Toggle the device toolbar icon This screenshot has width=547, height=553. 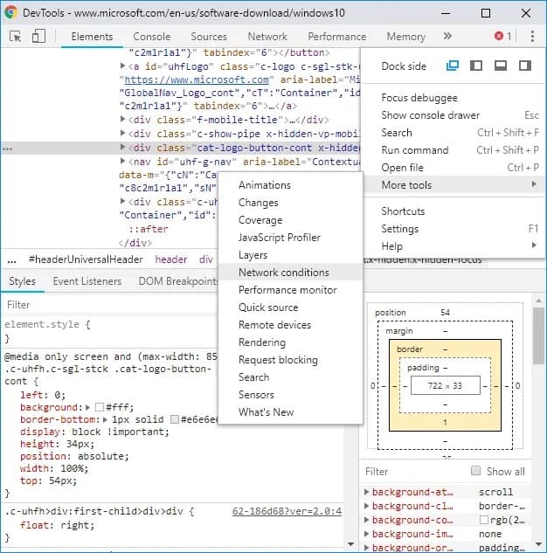38,36
